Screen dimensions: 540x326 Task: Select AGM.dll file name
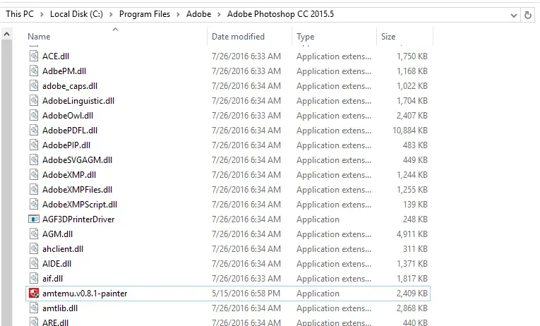pos(57,234)
